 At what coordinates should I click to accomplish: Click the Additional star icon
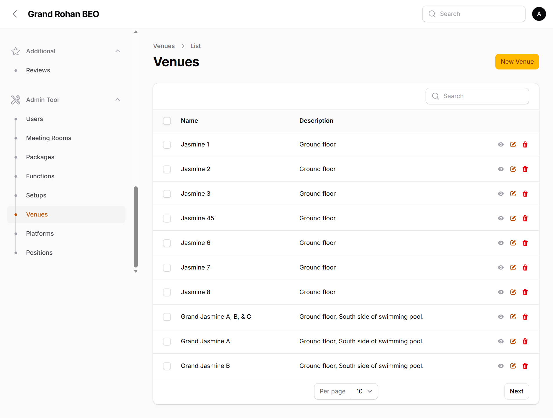click(16, 51)
